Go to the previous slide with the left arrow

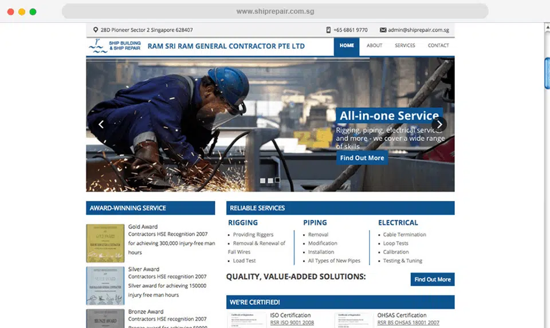point(101,124)
